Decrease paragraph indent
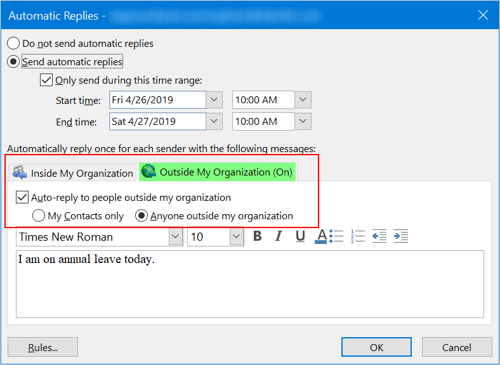500x365 pixels. point(379,236)
